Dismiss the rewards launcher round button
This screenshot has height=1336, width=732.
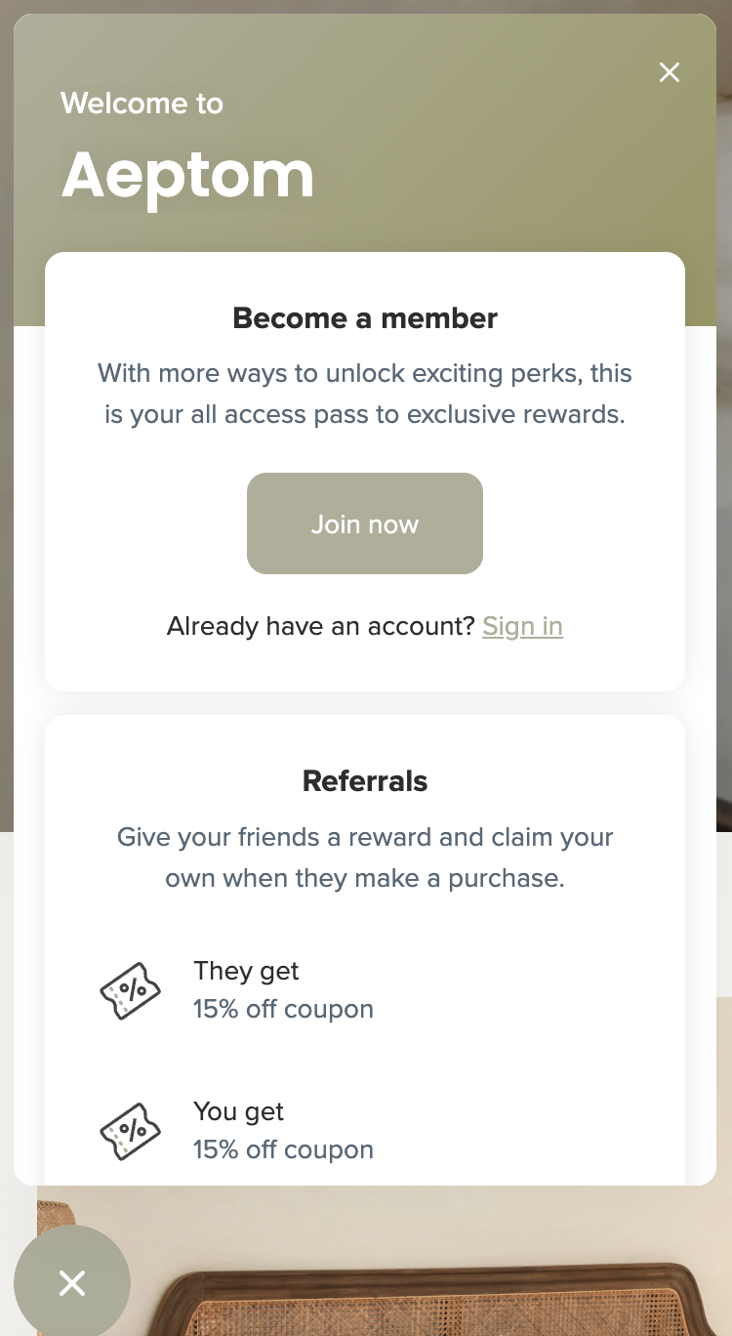point(72,1283)
